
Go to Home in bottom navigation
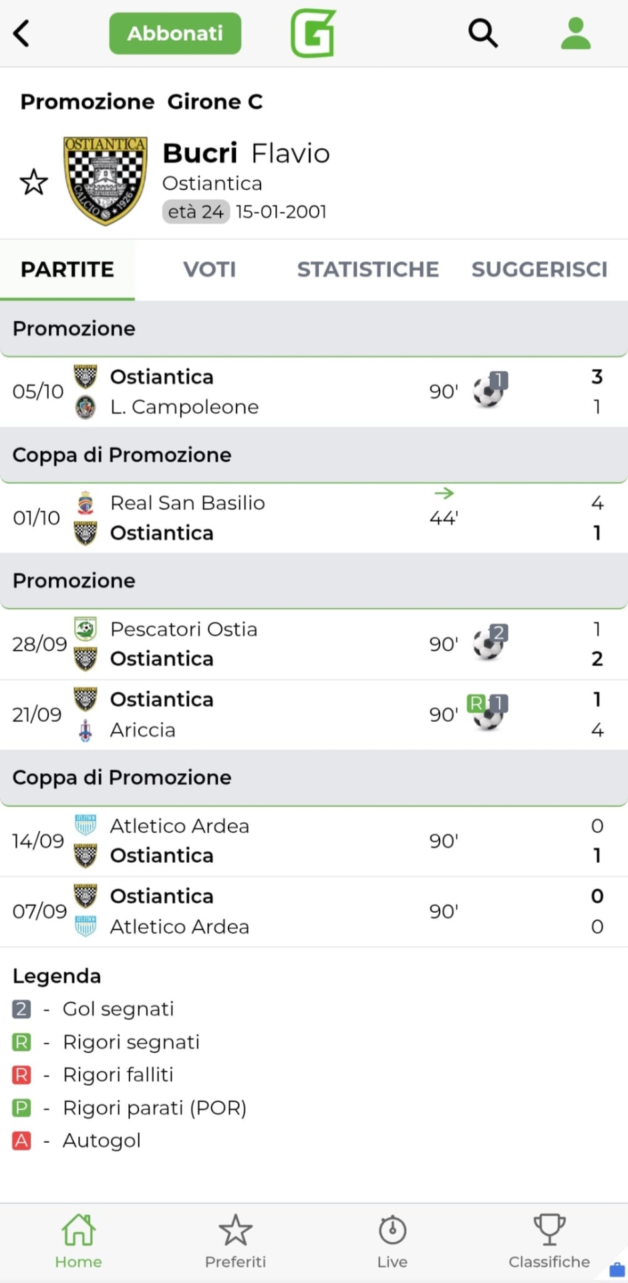[x=78, y=1242]
